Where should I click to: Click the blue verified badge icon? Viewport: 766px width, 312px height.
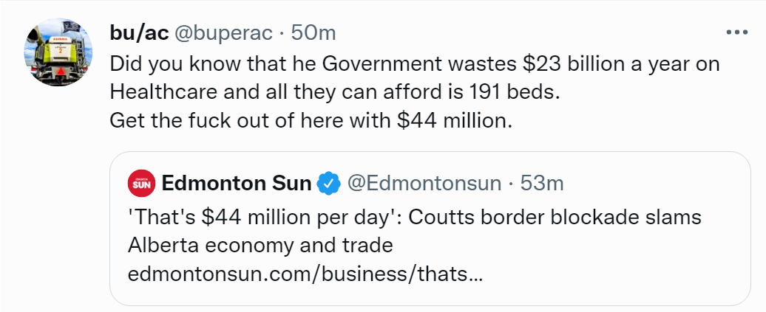tap(329, 184)
